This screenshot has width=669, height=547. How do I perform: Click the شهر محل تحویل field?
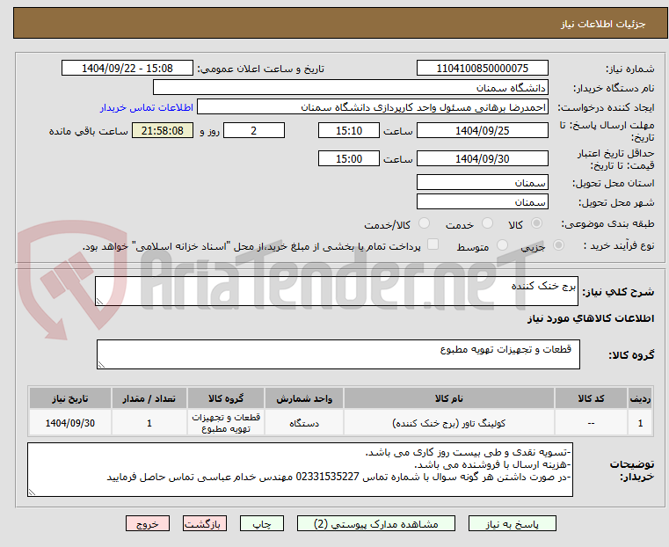tap(482, 201)
